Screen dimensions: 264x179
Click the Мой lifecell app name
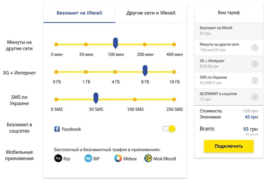[x=165, y=159]
